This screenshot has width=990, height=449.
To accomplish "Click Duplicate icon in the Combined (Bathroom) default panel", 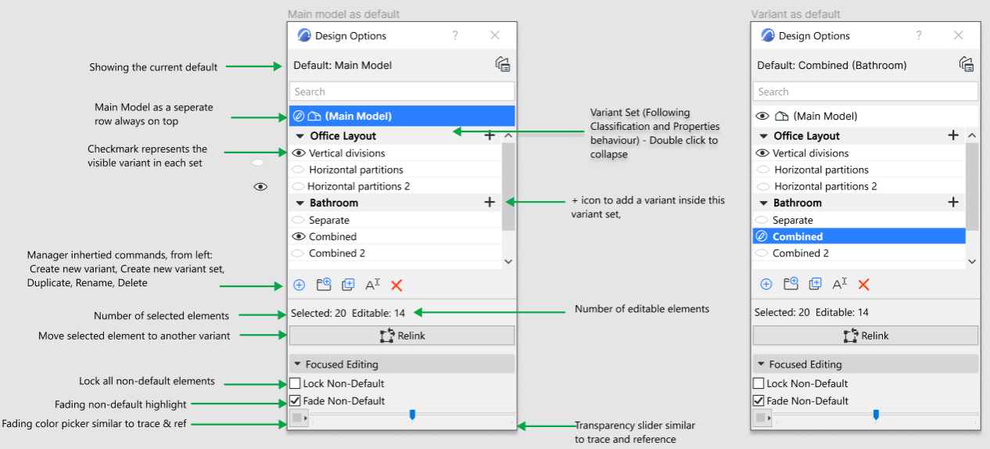I will point(815,285).
